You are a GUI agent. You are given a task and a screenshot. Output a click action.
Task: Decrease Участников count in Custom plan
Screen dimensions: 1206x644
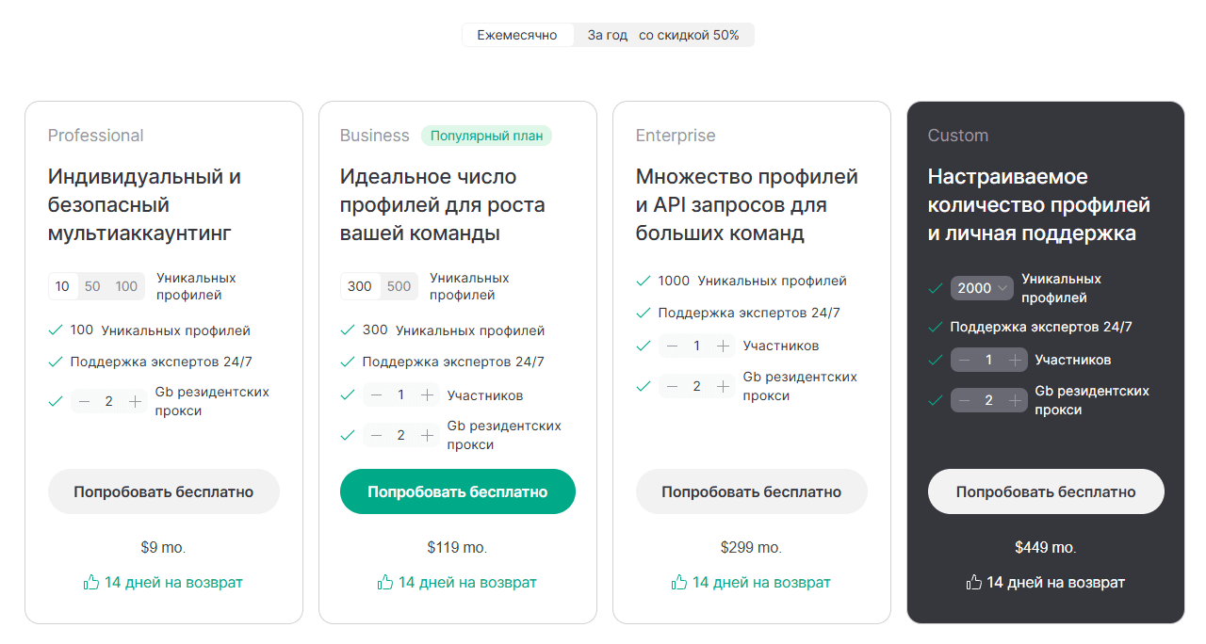click(963, 360)
